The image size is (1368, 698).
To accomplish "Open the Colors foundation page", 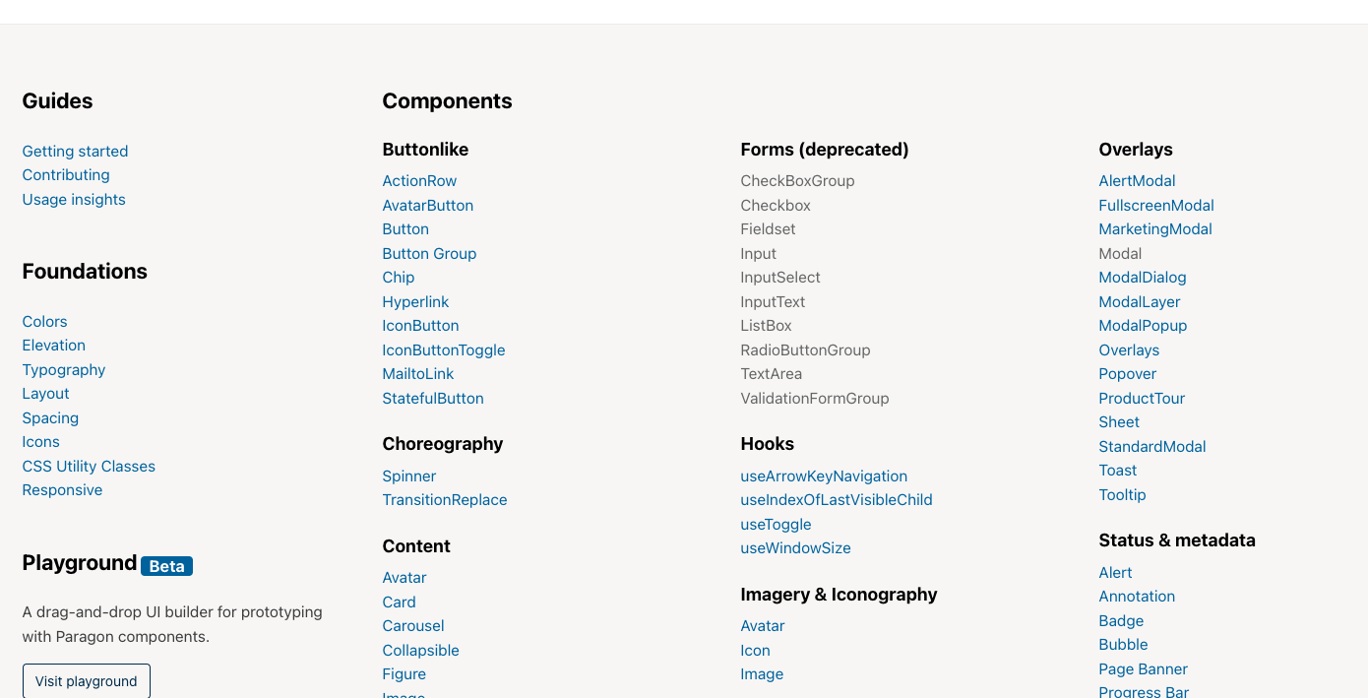I will (44, 321).
